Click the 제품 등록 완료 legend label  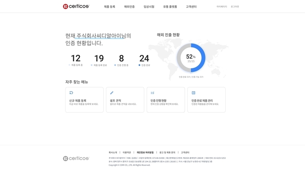[100, 65]
